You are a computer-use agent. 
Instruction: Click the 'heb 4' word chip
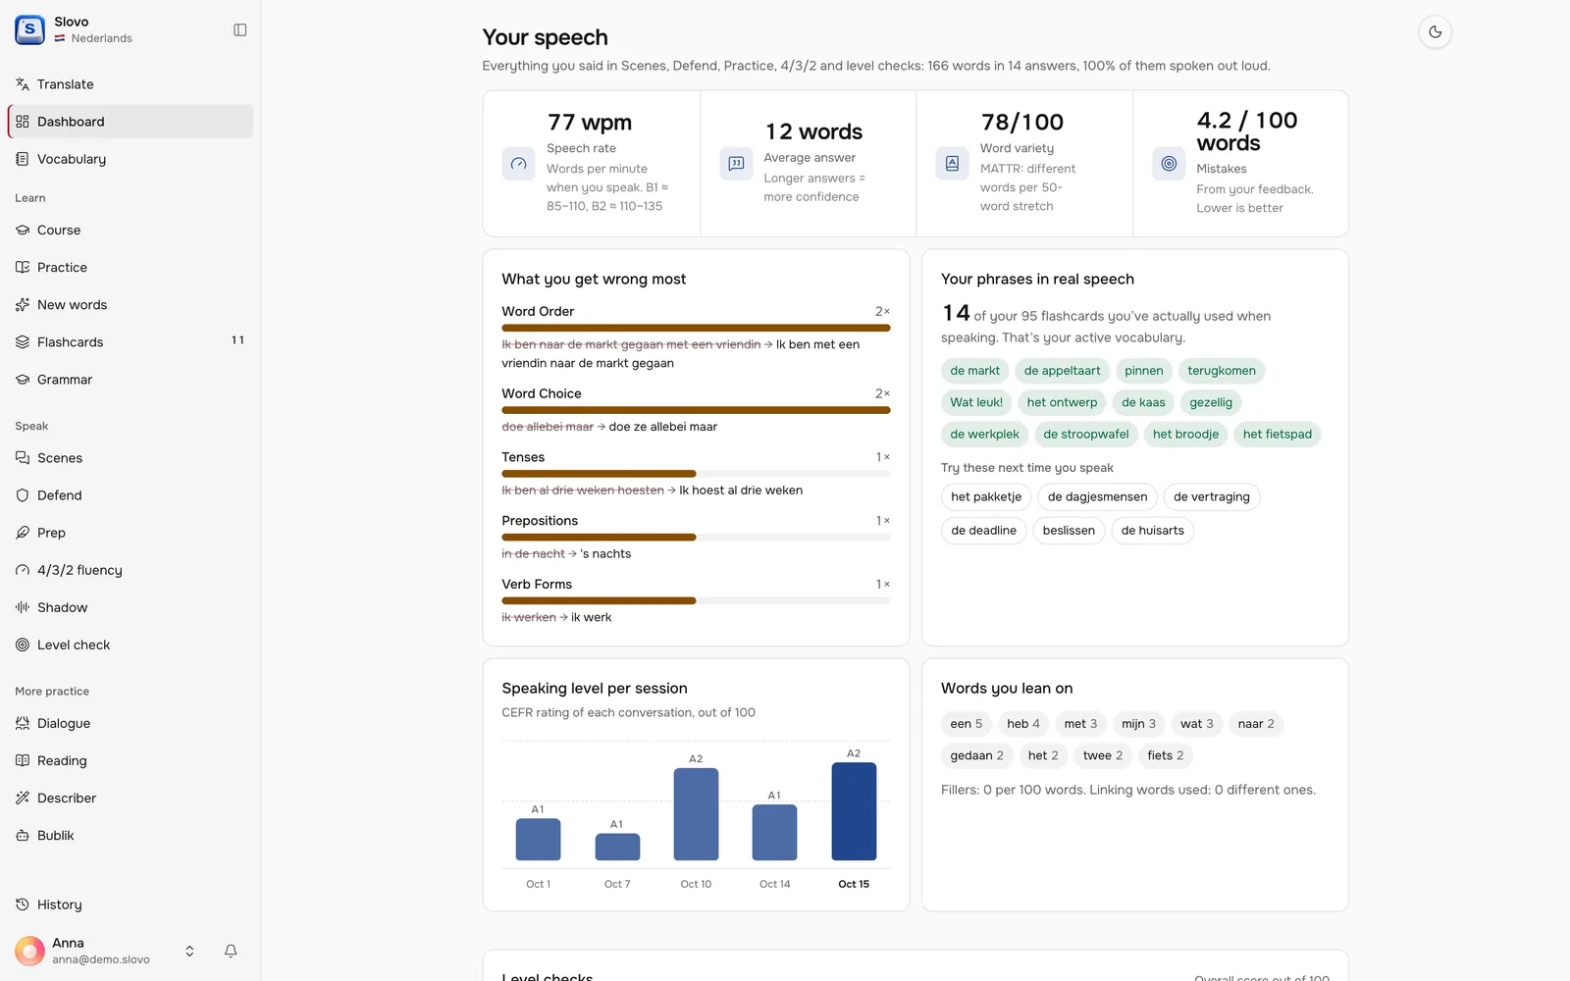point(1023,724)
